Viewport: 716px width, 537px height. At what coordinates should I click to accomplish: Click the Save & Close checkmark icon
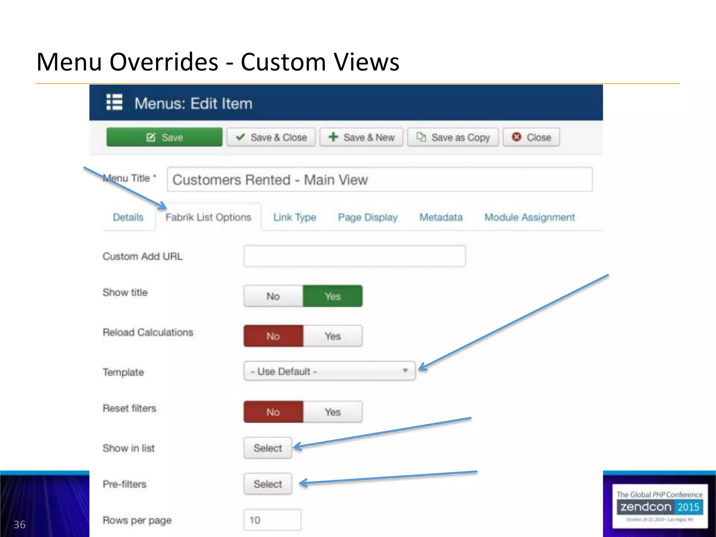coord(240,137)
